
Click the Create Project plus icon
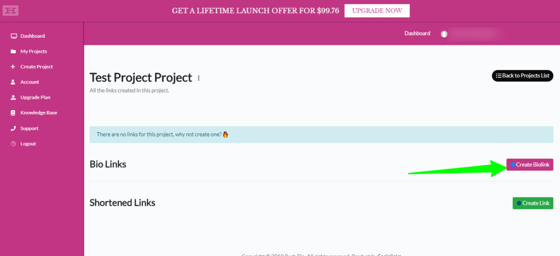[x=13, y=67]
